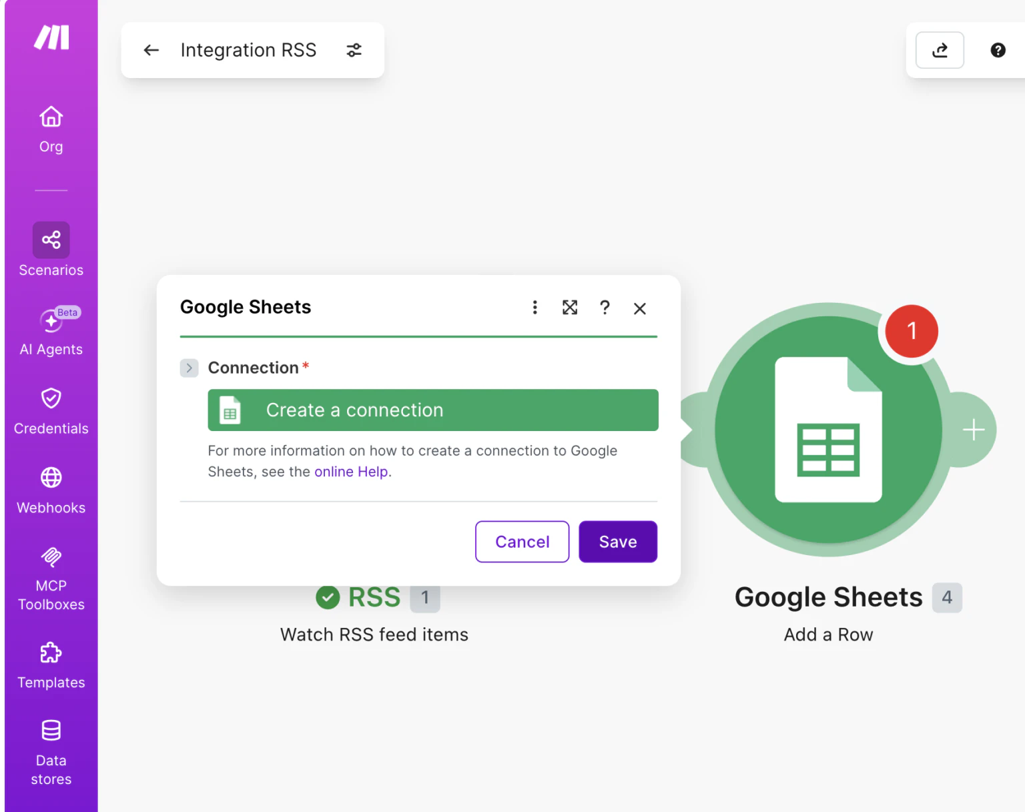Click the share scenario icon
This screenshot has height=812, width=1025.
point(940,50)
